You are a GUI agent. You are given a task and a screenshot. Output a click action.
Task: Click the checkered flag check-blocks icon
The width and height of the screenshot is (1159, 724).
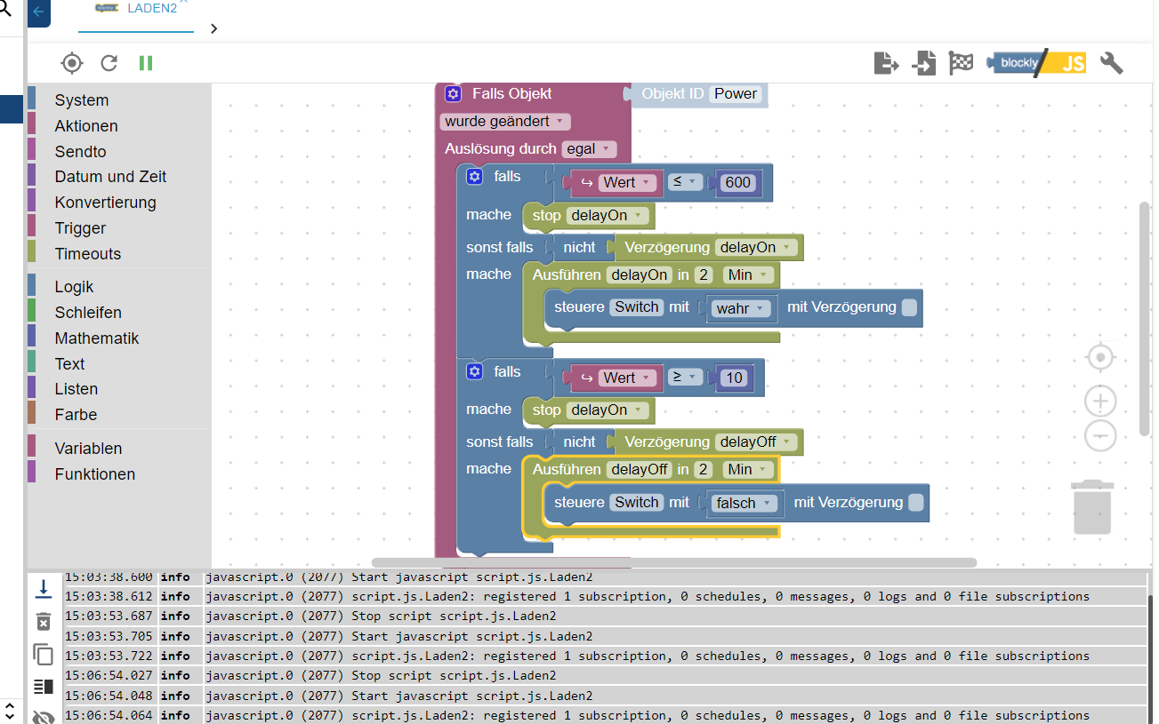tap(962, 63)
